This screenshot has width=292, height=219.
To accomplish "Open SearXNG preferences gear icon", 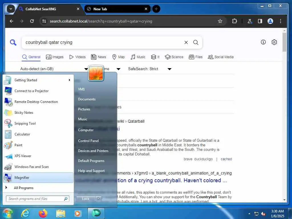I will [274, 42].
